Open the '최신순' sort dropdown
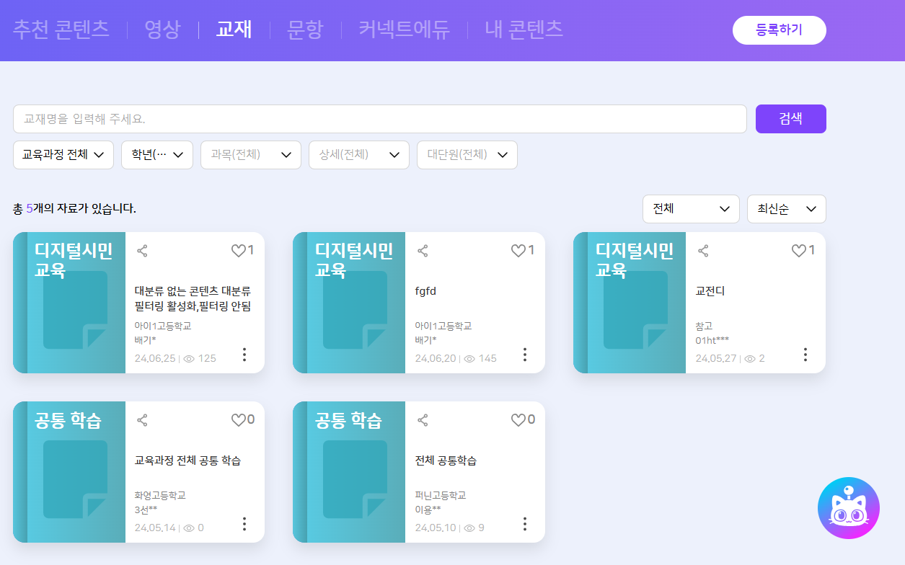Screen dimensions: 905x565 786,209
